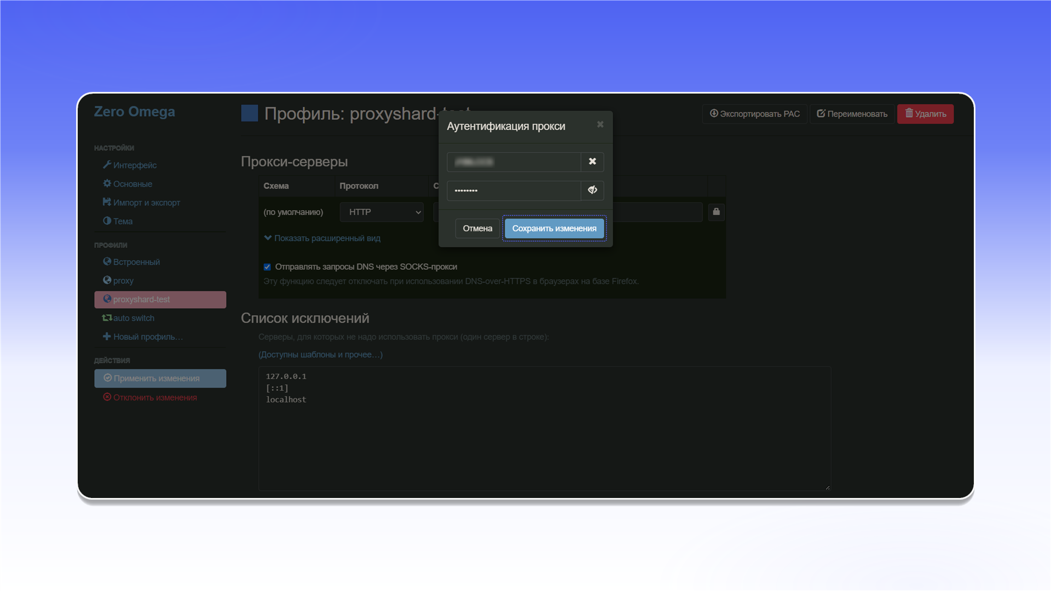Delete profile with 'Удалить' button
Viewport: 1051px width, 591px height.
[x=926, y=114]
